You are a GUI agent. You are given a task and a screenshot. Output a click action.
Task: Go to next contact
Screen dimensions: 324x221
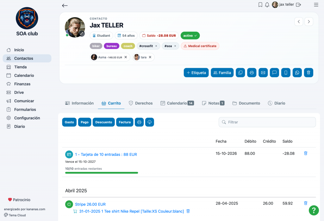(x=309, y=22)
